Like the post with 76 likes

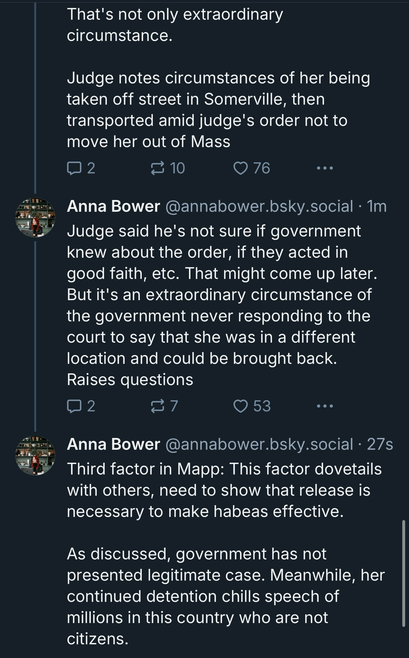pyautogui.click(x=252, y=168)
